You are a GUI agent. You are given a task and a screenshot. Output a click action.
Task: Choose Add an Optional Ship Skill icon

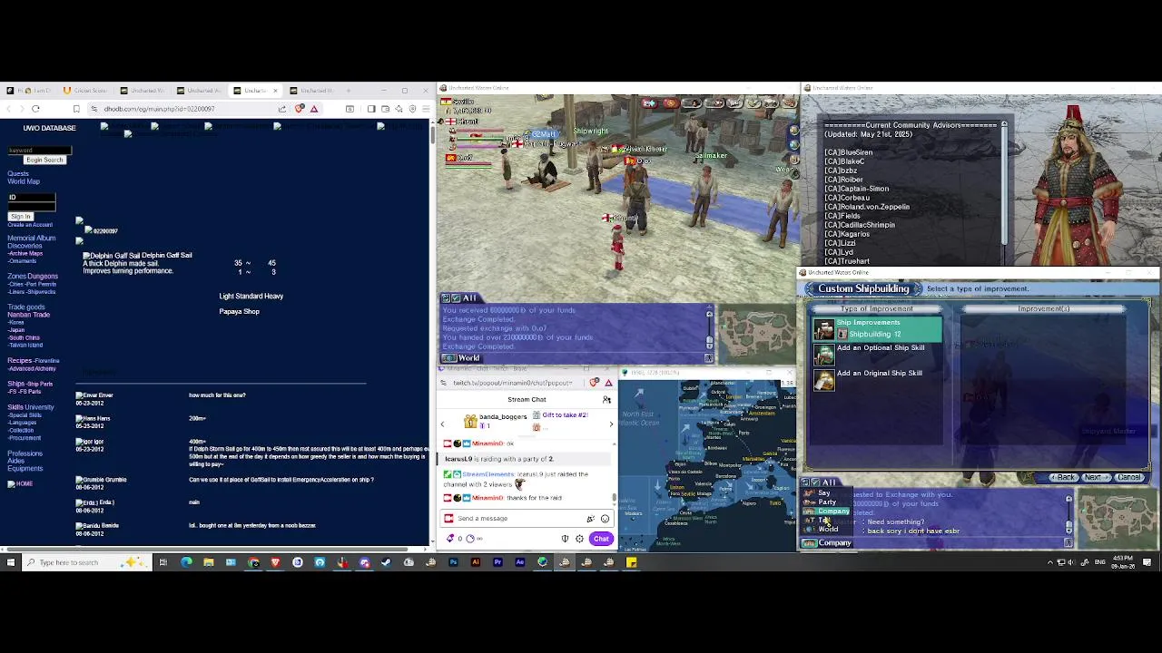[823, 354]
